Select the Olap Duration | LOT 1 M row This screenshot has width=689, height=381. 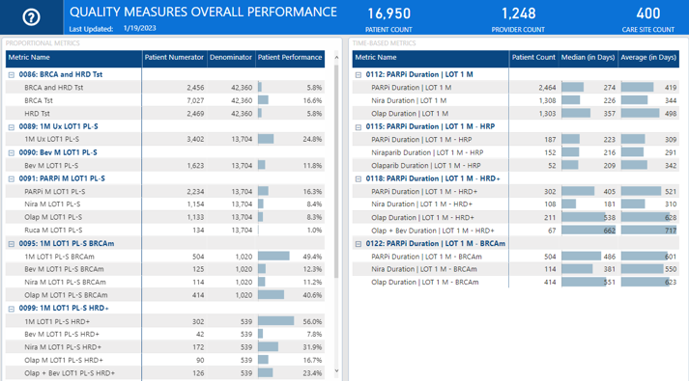coord(516,114)
